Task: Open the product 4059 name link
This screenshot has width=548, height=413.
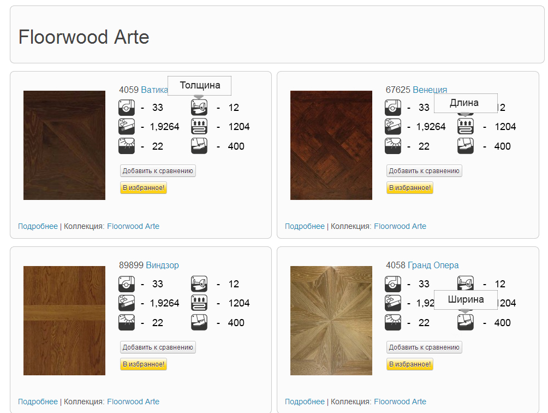Action: [154, 90]
